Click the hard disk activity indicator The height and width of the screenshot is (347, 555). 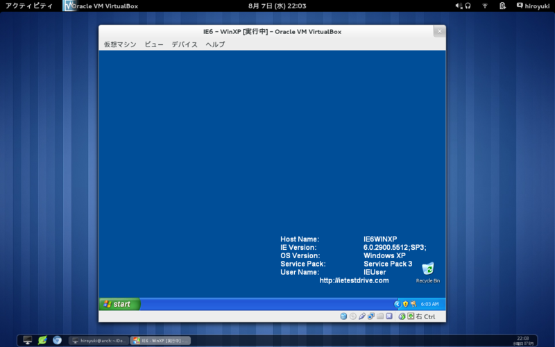pos(343,316)
